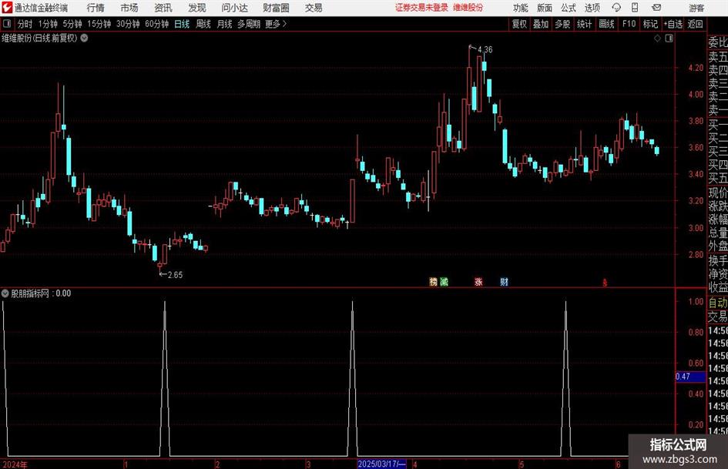Screen dimensions: 728x469
Task: Click the 复权 toolbar button
Action: tap(519, 24)
